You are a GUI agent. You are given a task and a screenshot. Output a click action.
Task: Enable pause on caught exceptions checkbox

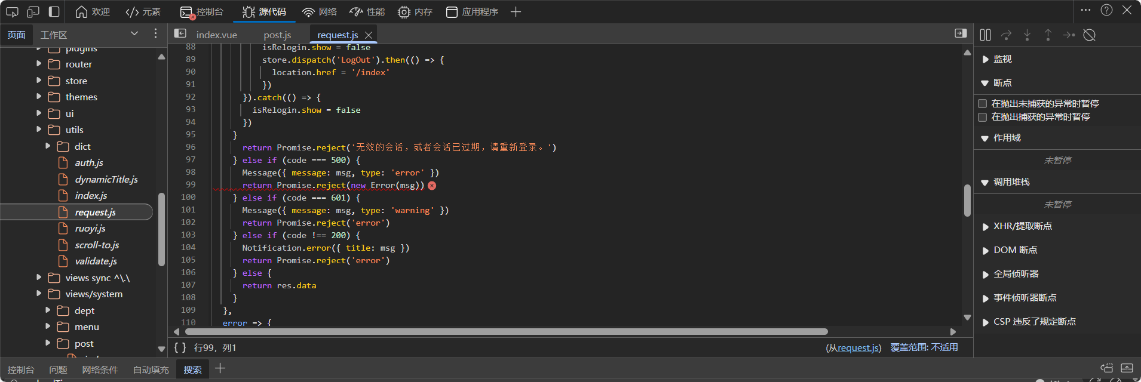pyautogui.click(x=982, y=117)
